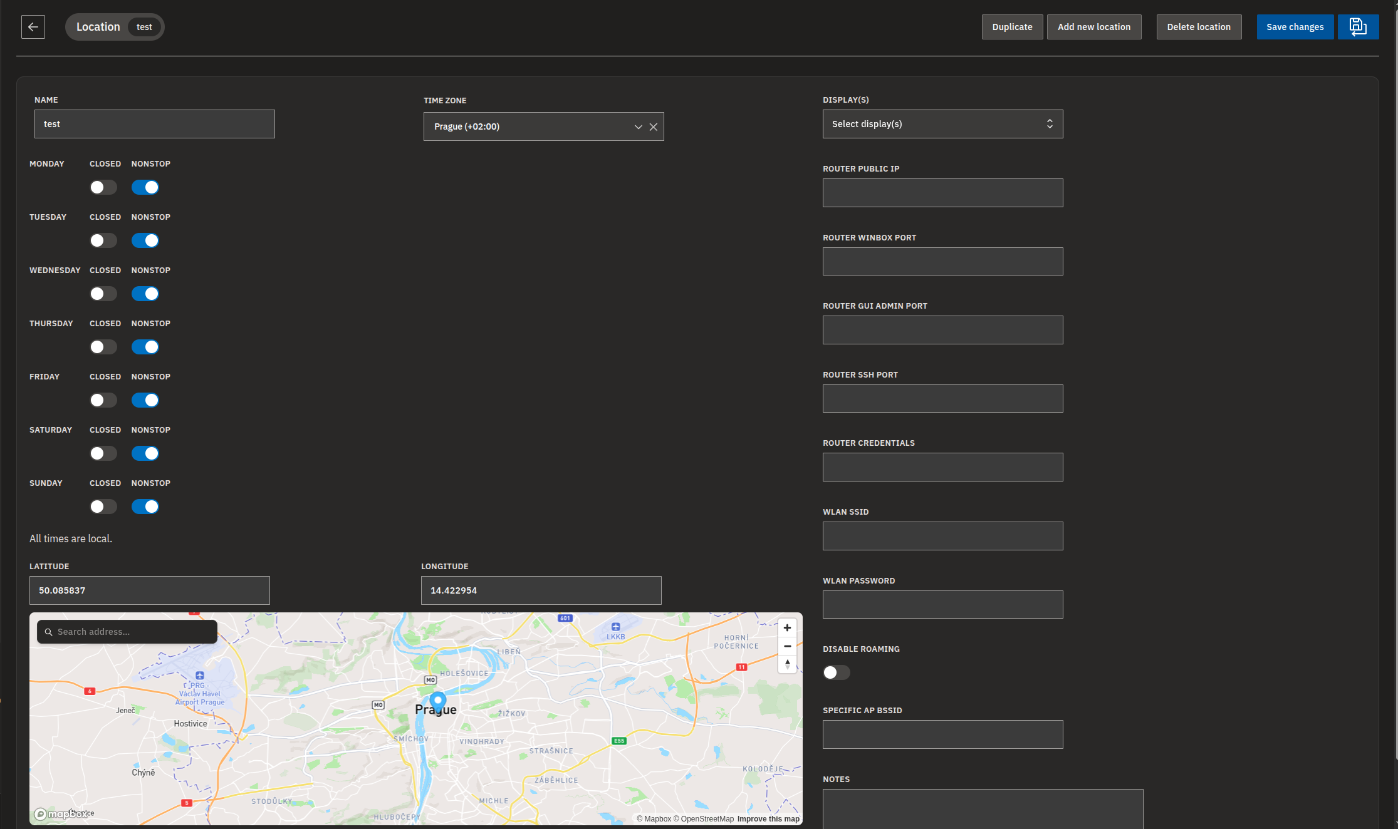Click Add new location button

click(x=1094, y=27)
